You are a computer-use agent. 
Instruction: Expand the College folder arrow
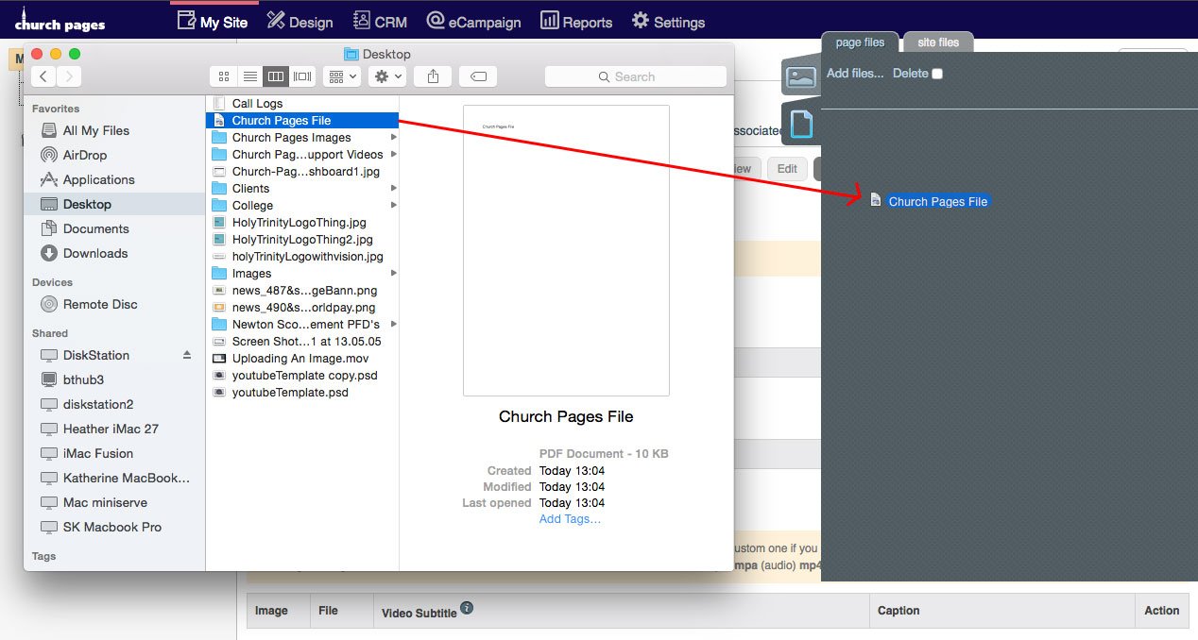[393, 206]
